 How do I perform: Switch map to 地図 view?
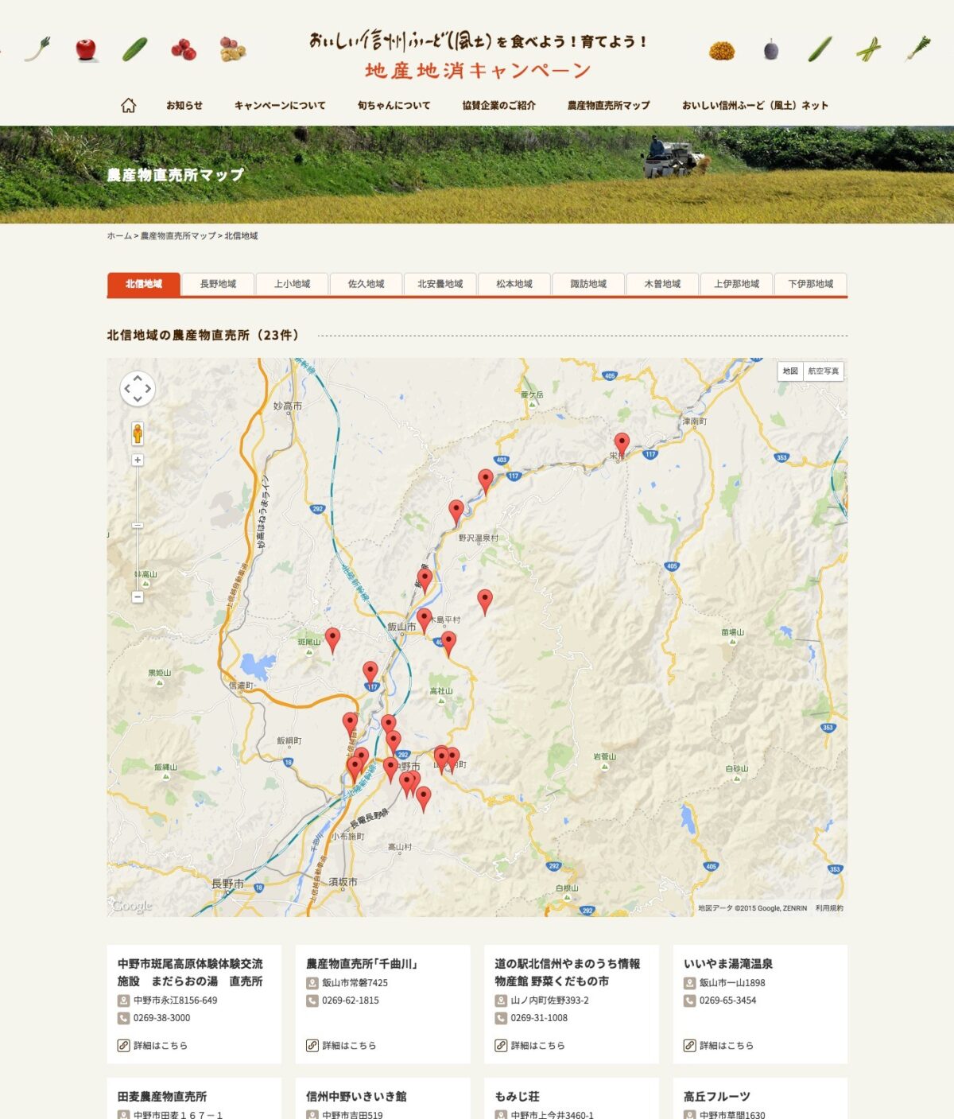[789, 371]
